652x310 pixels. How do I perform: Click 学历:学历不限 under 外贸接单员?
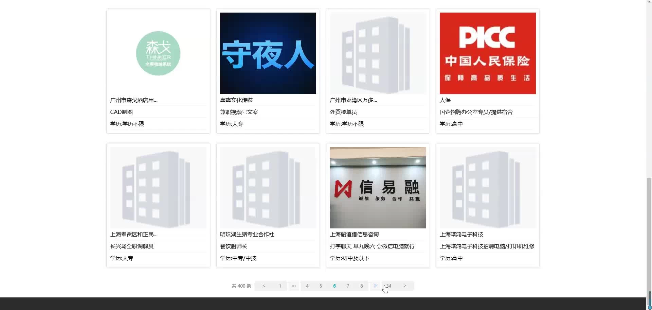(x=347, y=124)
